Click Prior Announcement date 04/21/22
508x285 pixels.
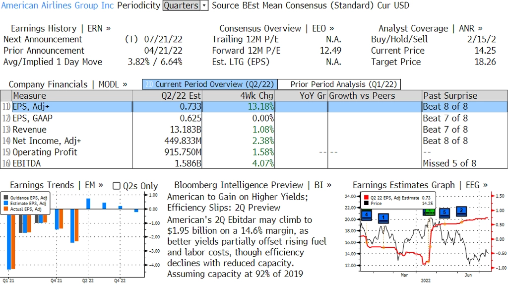163,51
